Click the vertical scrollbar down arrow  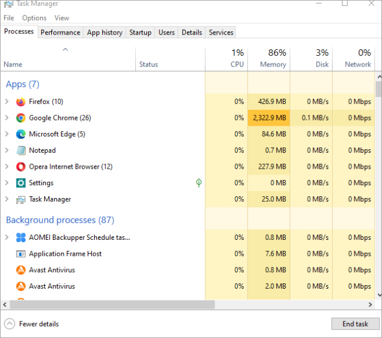click(x=379, y=295)
